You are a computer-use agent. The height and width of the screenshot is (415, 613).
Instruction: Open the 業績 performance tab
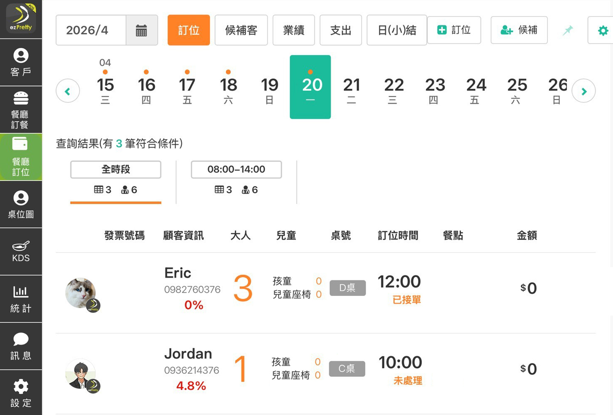pyautogui.click(x=293, y=30)
